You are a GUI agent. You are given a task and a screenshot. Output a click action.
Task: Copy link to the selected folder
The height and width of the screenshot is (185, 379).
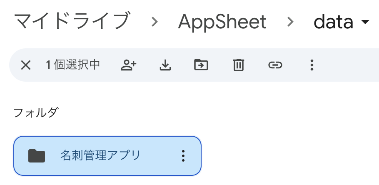pos(275,65)
